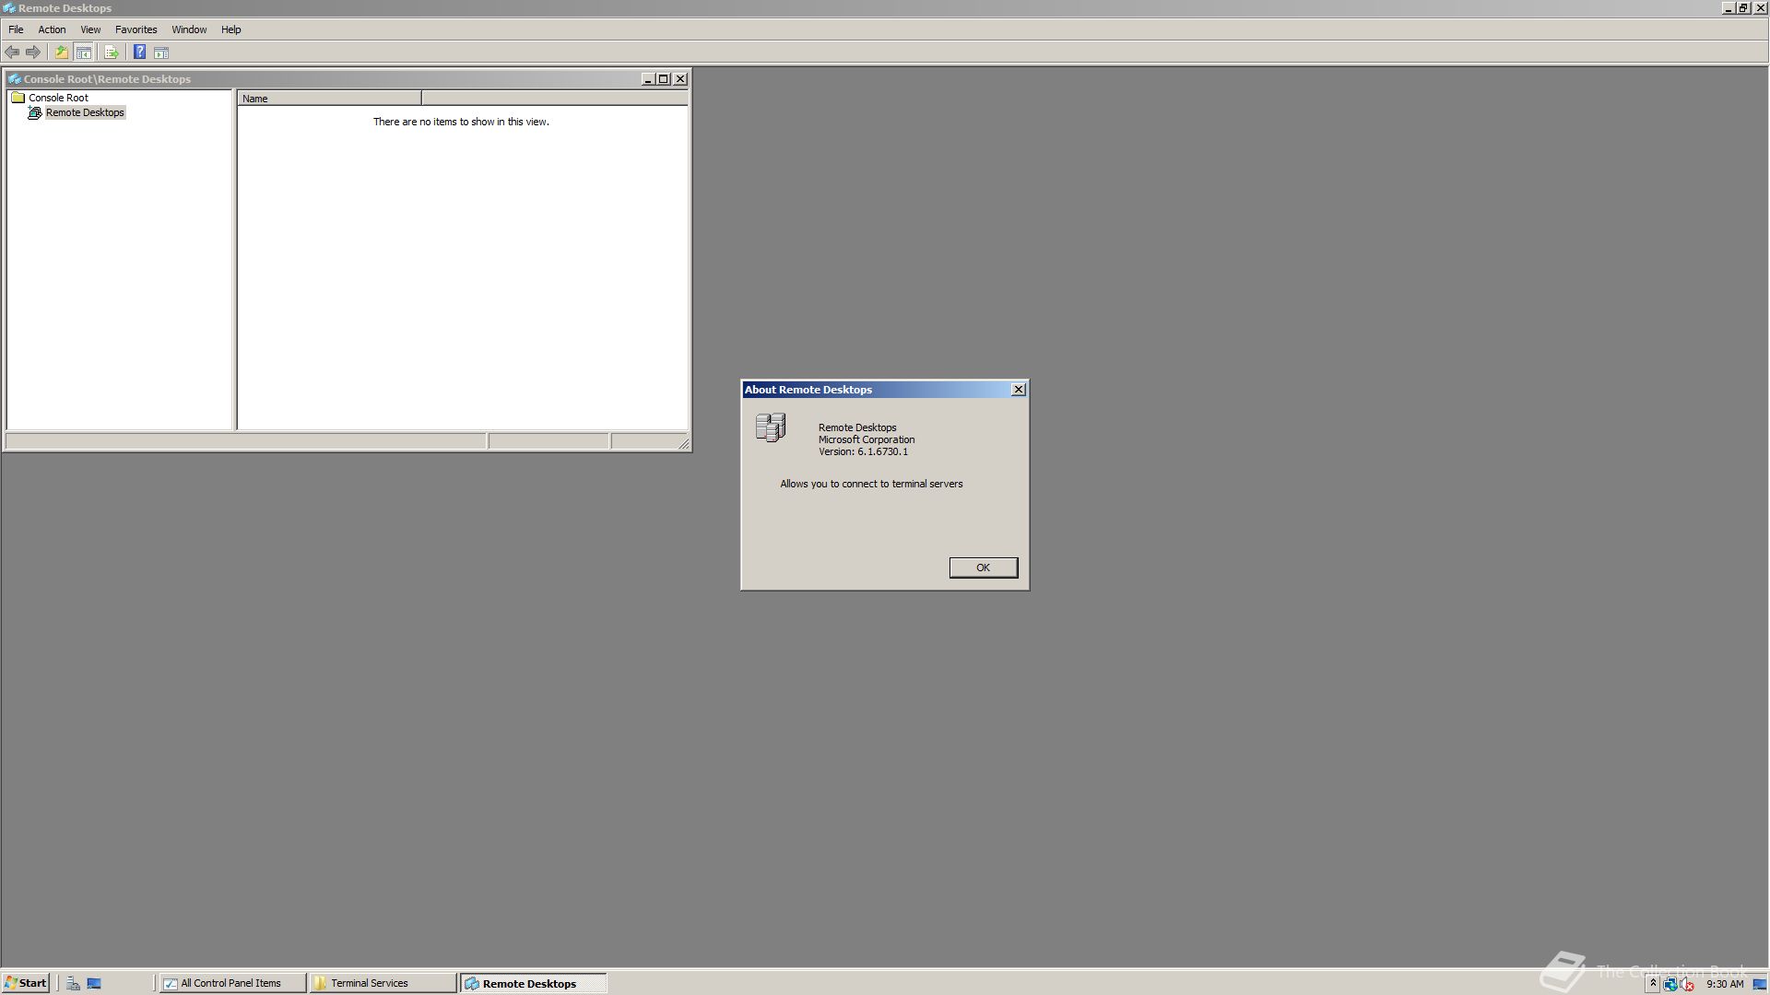Select the Remote Desktops tree node
Viewport: 1770px width, 995px height.
76,112
